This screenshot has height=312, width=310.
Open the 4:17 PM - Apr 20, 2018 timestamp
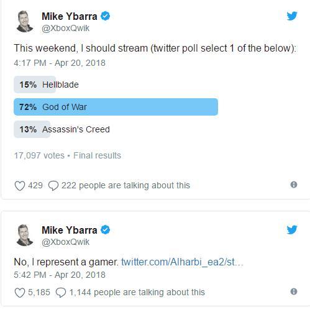point(60,63)
